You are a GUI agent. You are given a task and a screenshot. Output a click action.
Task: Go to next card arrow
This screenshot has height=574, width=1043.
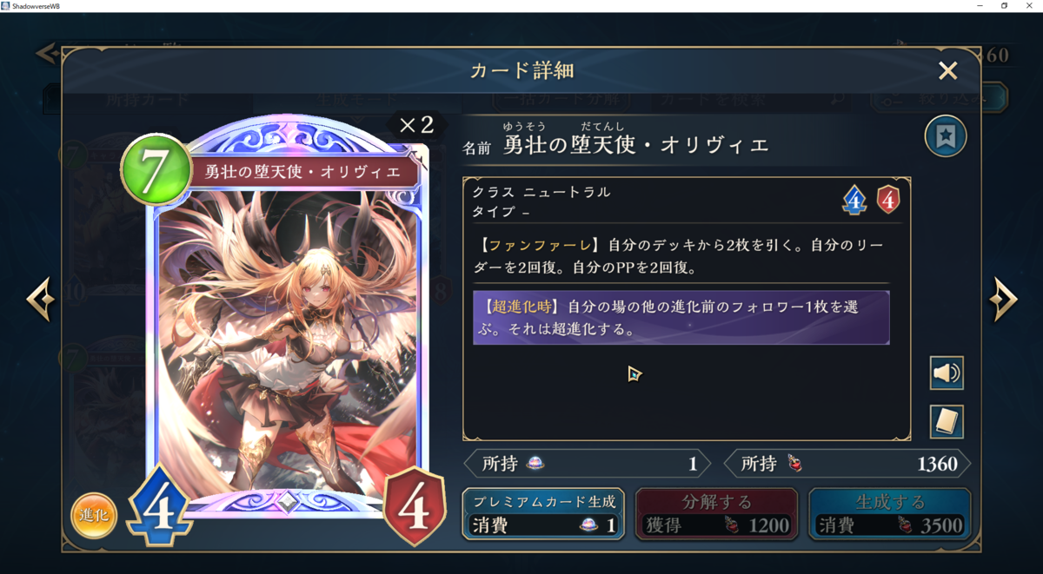click(1002, 299)
